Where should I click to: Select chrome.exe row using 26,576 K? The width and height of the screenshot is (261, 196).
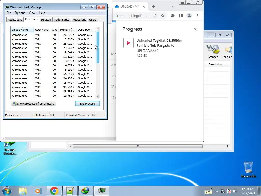[53, 35]
